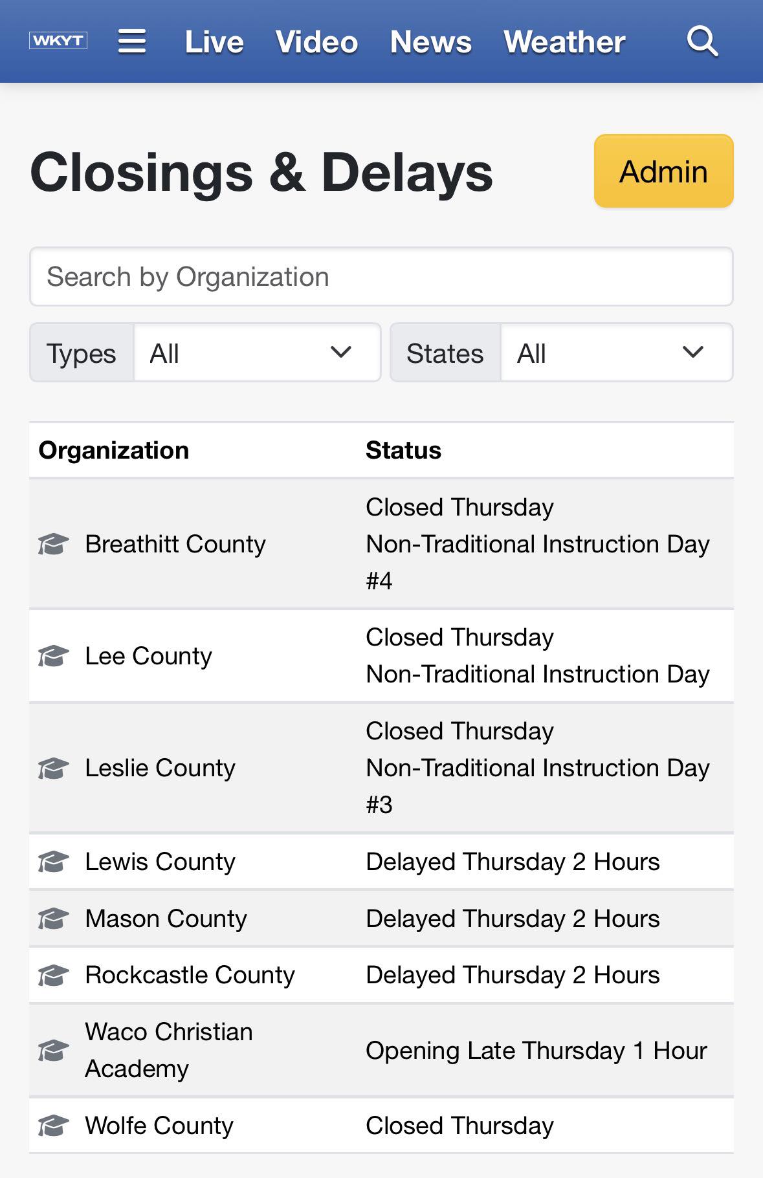Screen dimensions: 763x1178
Task: Select the Rockcastle County row
Action: [381, 975]
